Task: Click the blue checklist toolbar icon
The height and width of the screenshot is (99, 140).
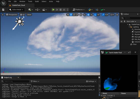Action: 97,10
